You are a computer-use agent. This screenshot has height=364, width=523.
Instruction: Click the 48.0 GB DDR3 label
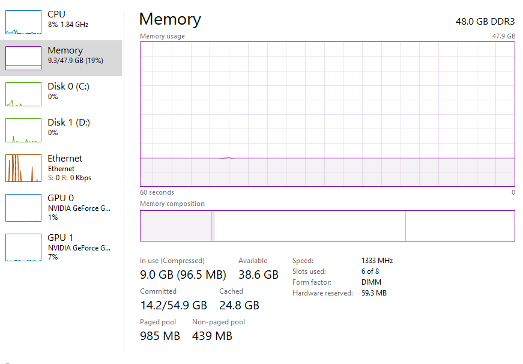tap(485, 22)
